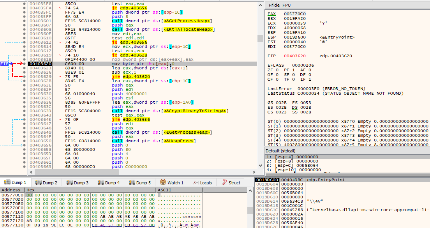Click the 'push C0000000' instruction

(129, 166)
